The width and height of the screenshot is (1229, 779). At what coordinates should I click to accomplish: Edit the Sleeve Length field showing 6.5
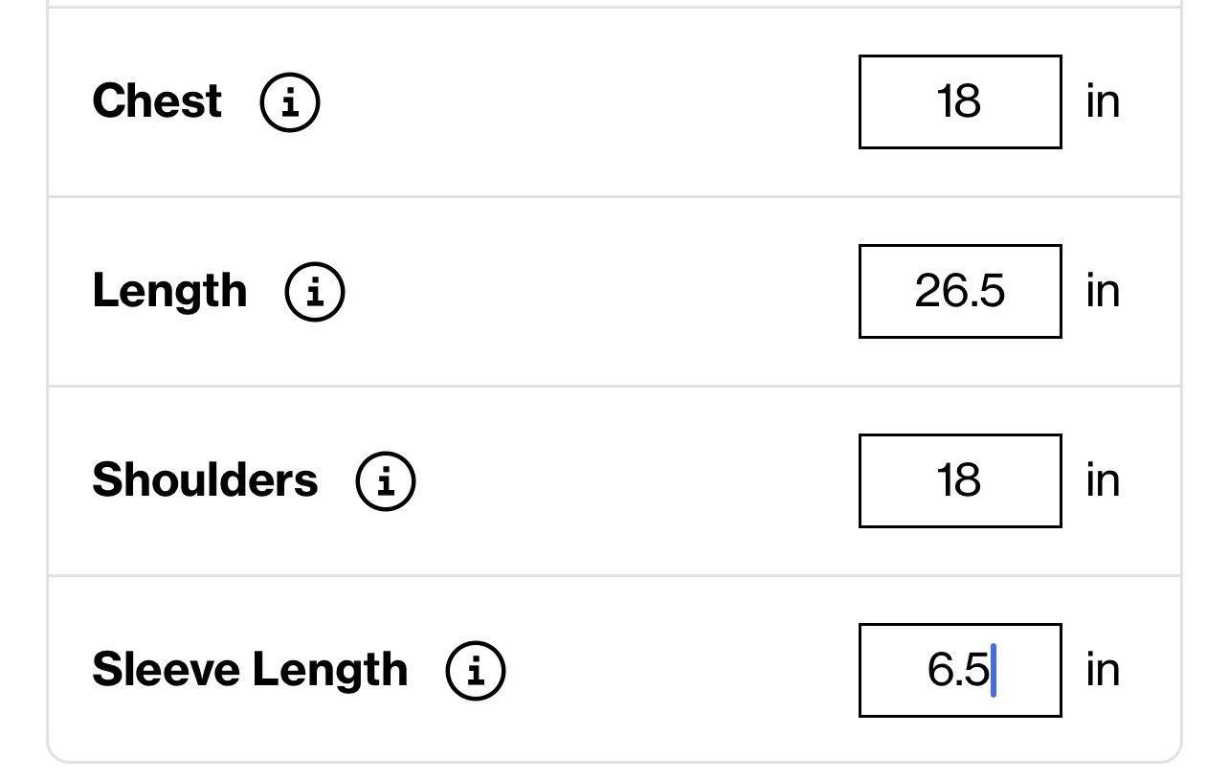(x=960, y=670)
